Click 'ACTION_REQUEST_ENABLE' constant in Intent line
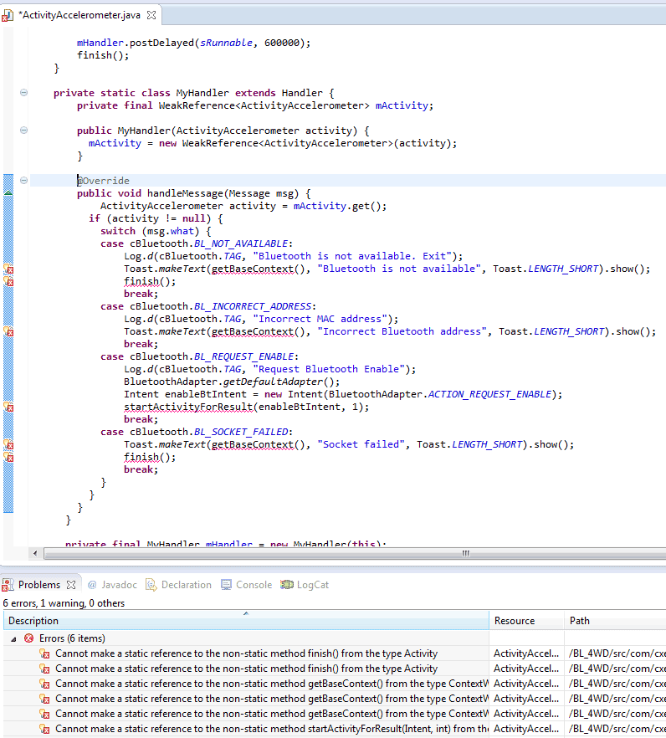The width and height of the screenshot is (666, 738). (x=490, y=394)
